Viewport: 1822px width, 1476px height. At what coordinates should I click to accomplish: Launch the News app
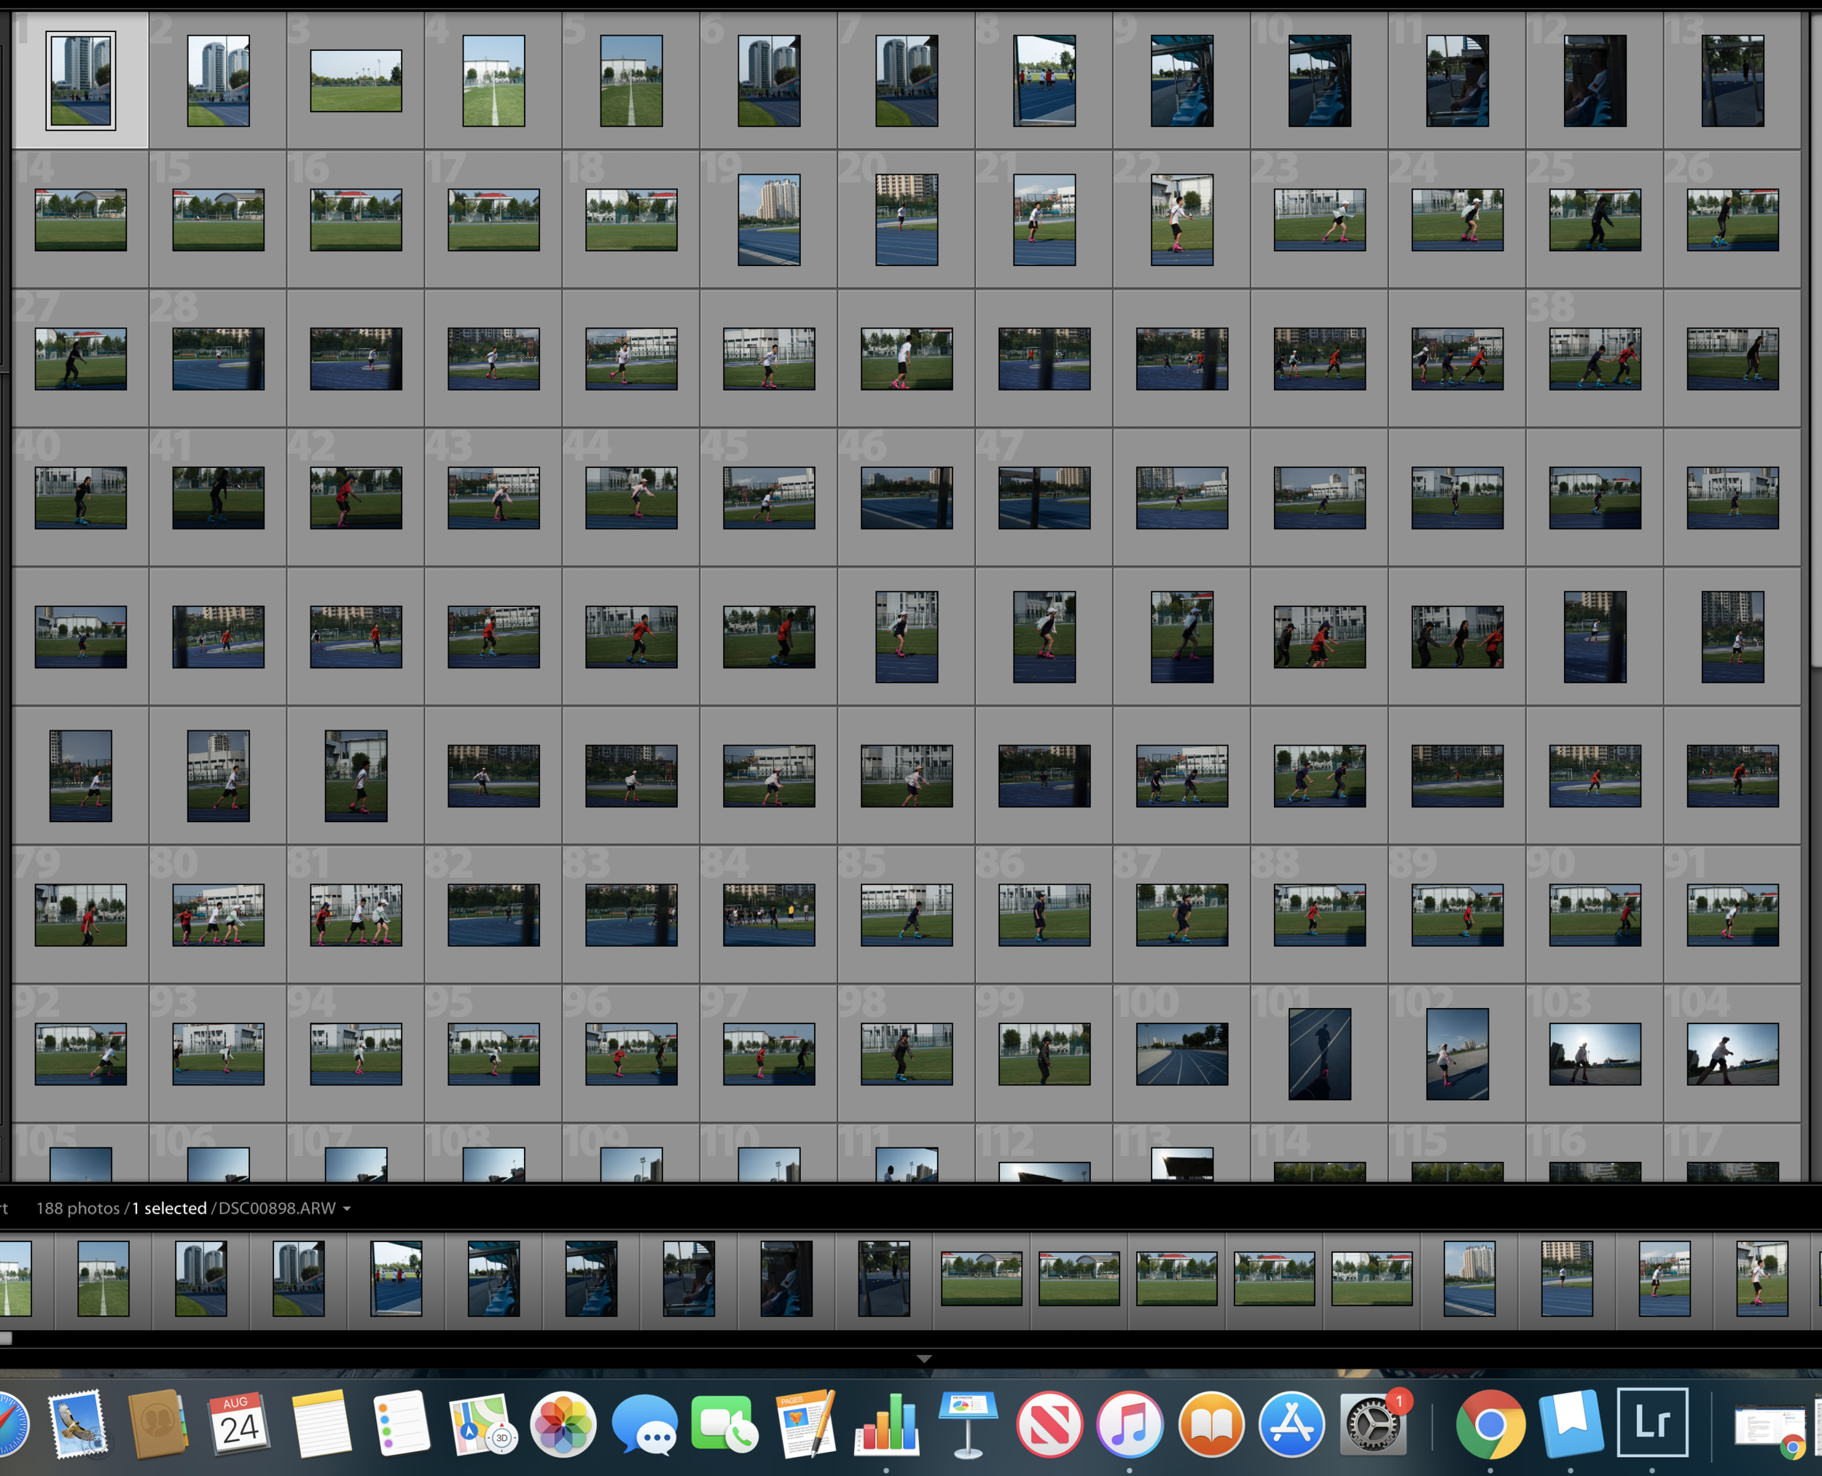[x=1049, y=1424]
